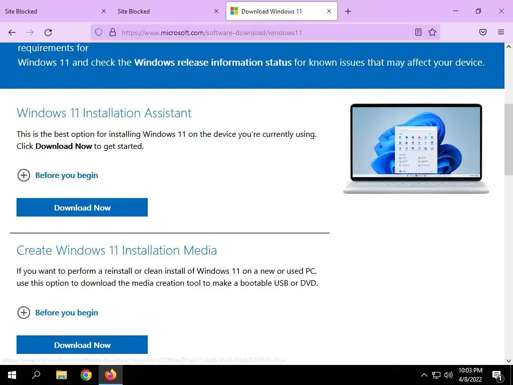Click the page scrollbar thumb
Image resolution: width=513 pixels, height=385 pixels.
(509, 140)
